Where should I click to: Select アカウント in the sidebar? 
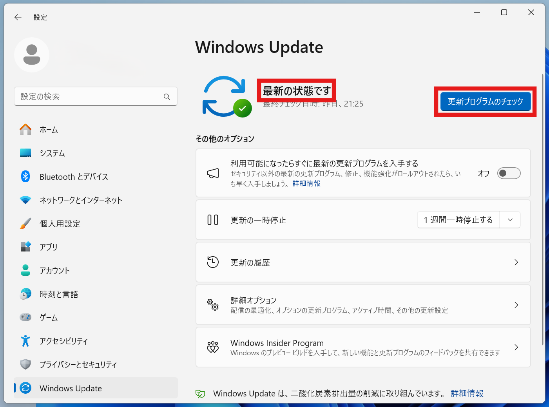96,270
